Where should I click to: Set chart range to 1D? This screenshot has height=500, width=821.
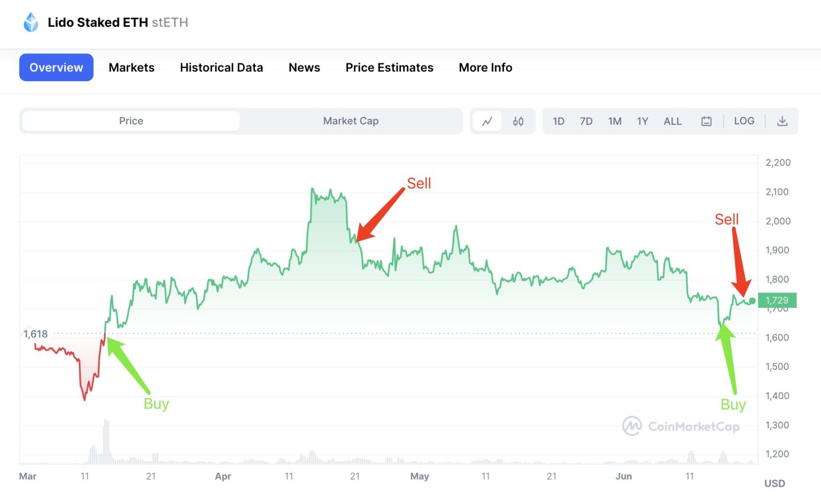pyautogui.click(x=558, y=121)
